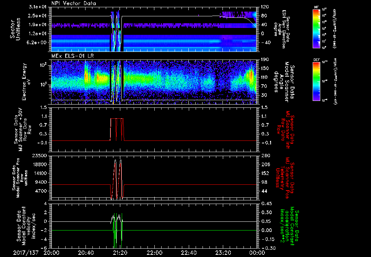Click the '18800' scanner position axis value

(x=40, y=164)
